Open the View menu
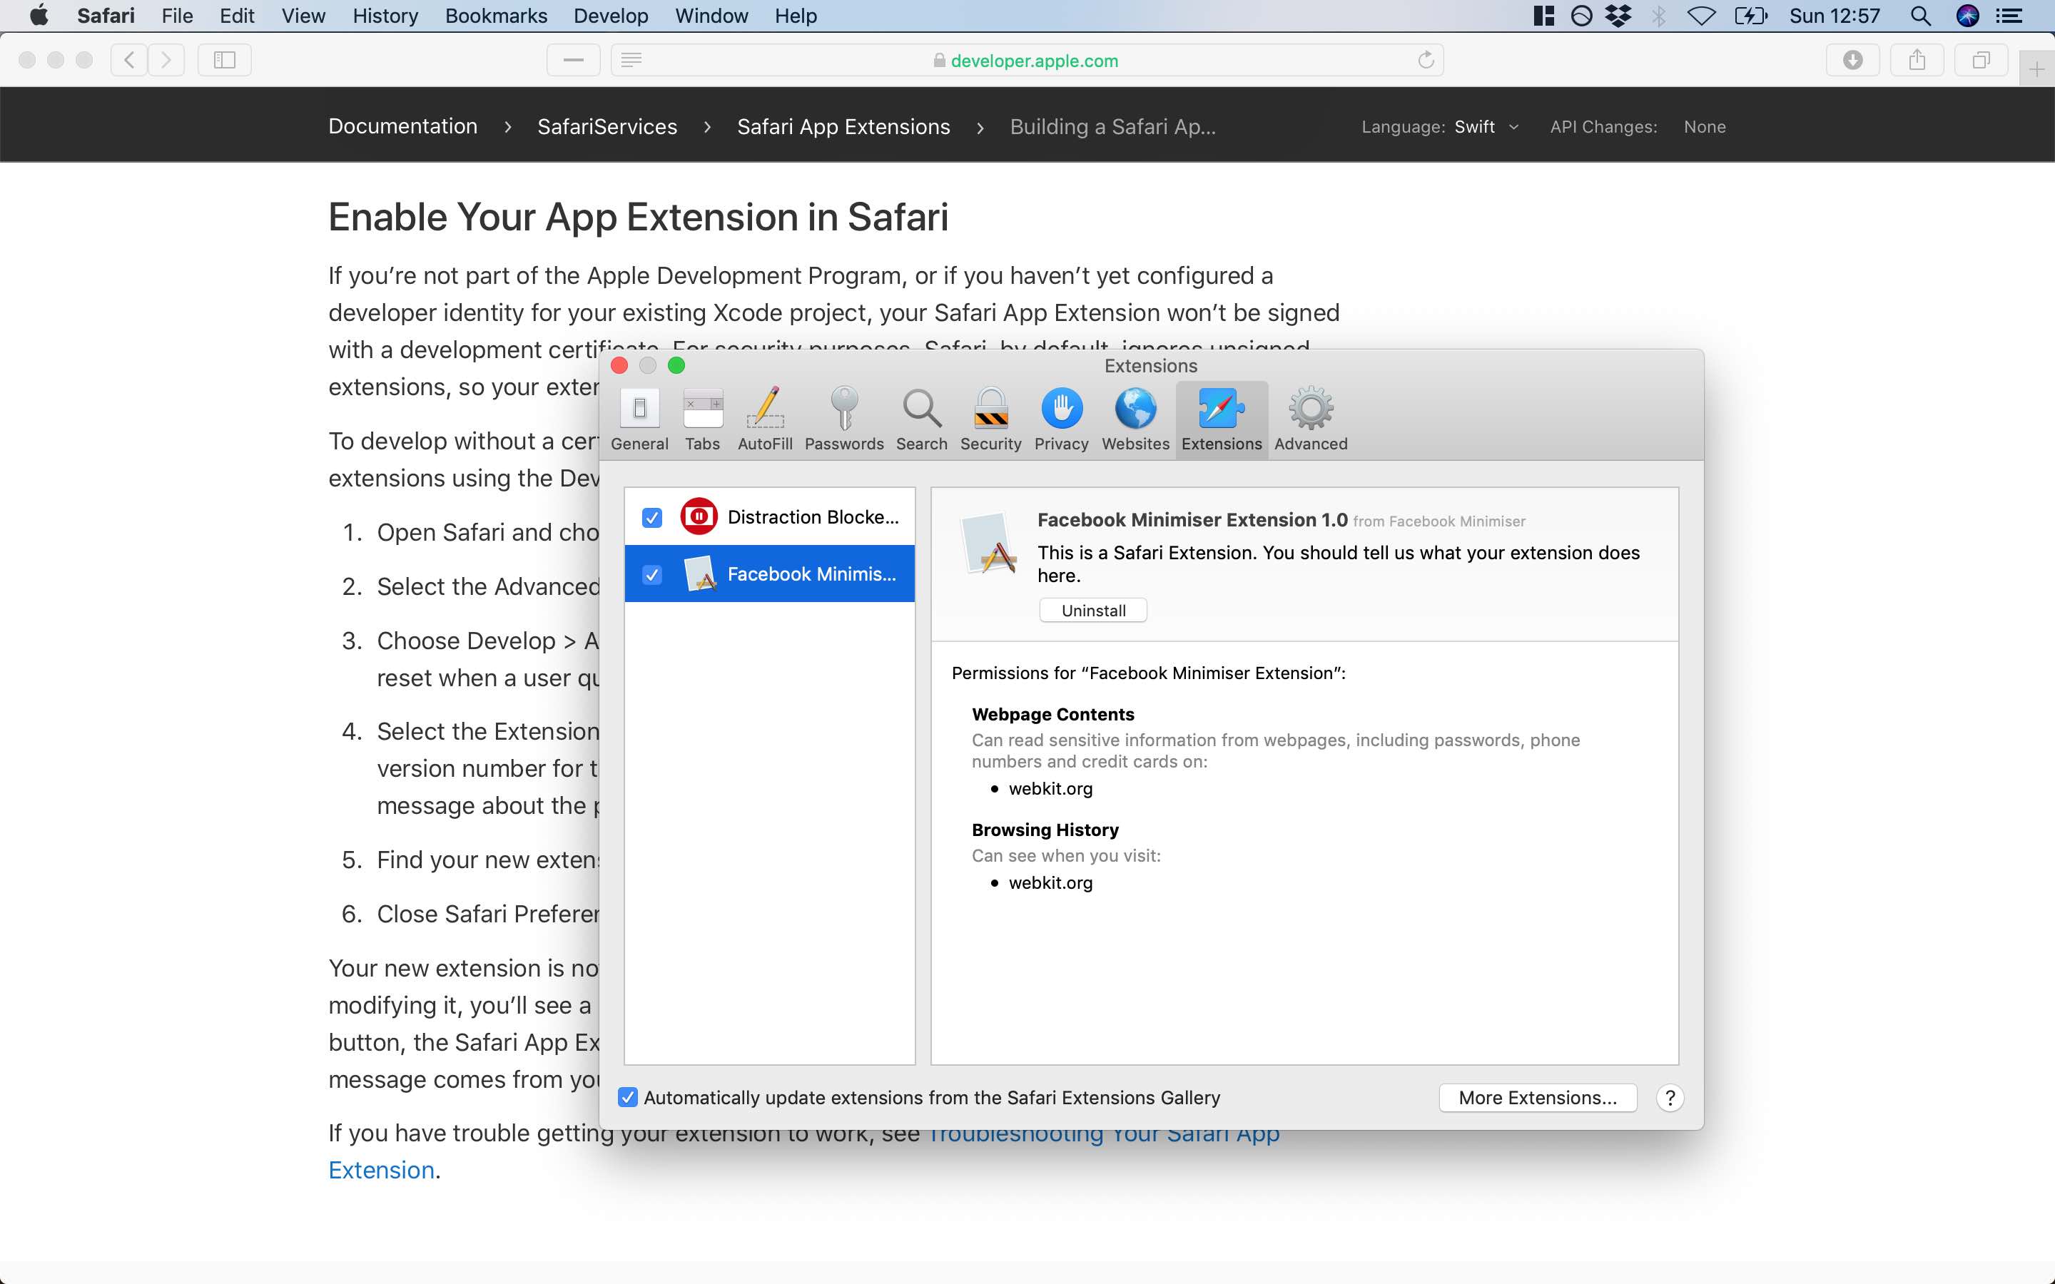The height and width of the screenshot is (1284, 2055). [303, 15]
